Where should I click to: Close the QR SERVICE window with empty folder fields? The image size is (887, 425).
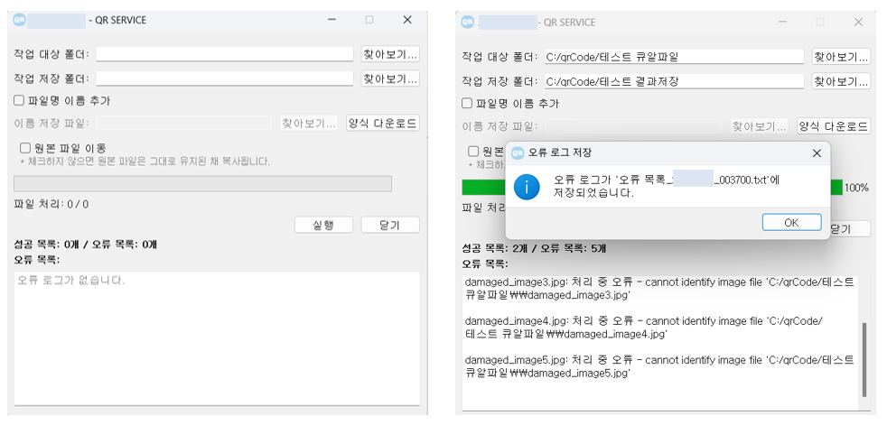407,20
